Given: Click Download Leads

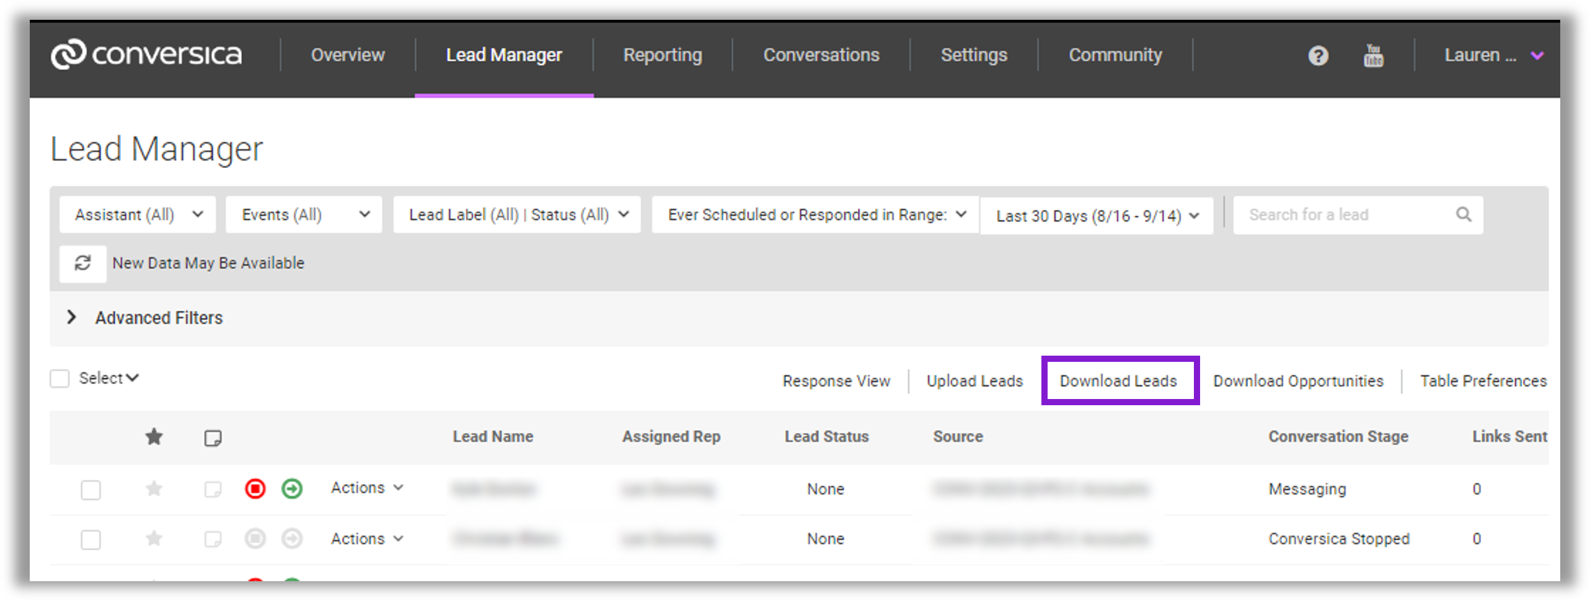Looking at the screenshot, I should tap(1118, 381).
